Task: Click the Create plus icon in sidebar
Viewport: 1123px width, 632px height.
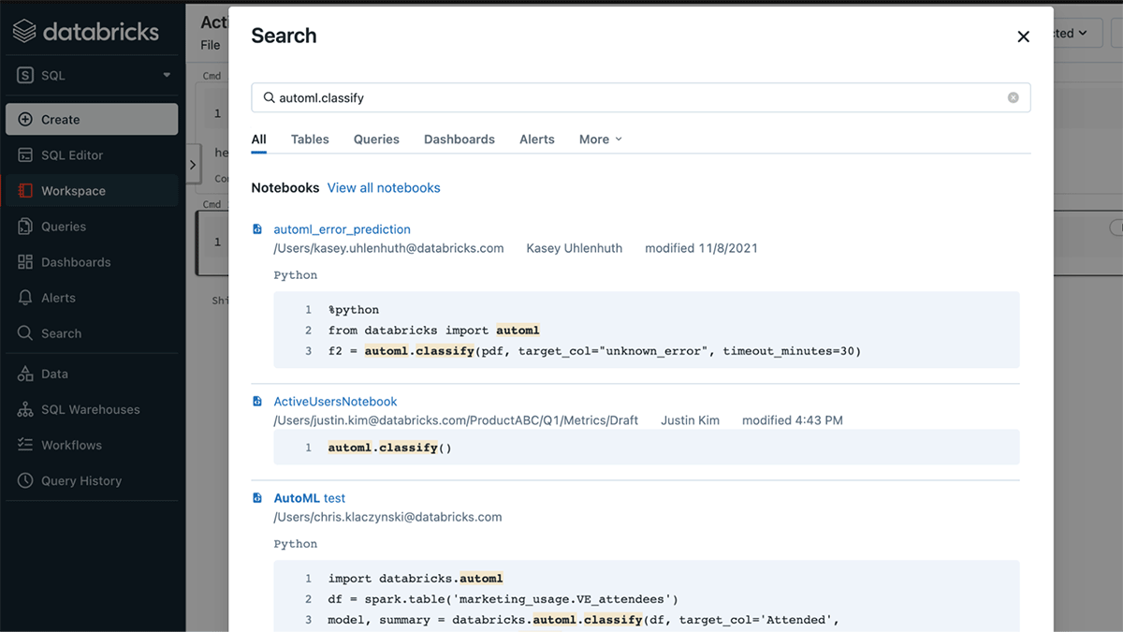Action: [x=25, y=120]
